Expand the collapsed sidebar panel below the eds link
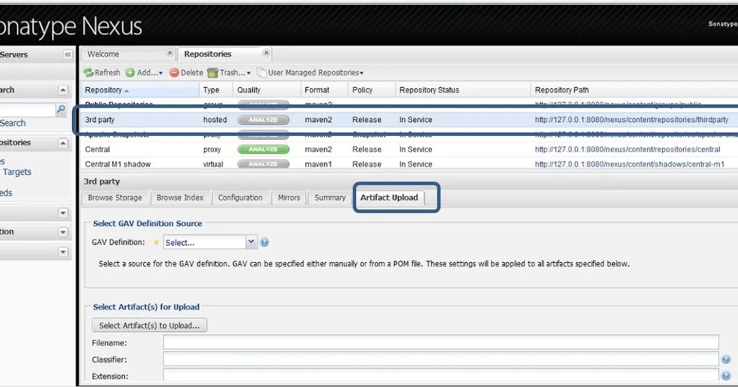This screenshot has width=738, height=387. (63, 213)
